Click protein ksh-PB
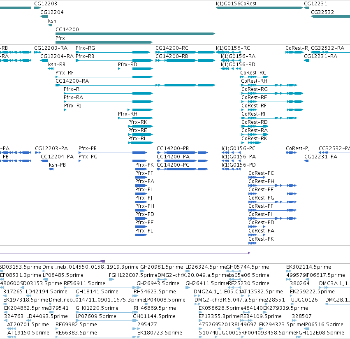This screenshot has width=350, height=339. pos(51,169)
